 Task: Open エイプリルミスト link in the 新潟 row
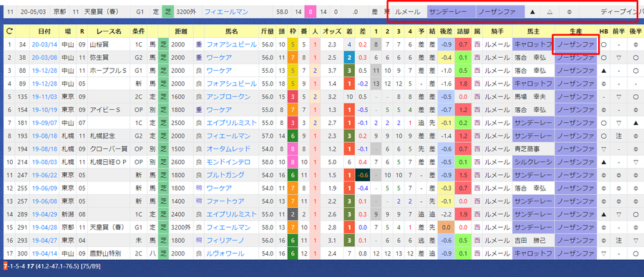click(x=232, y=214)
